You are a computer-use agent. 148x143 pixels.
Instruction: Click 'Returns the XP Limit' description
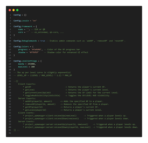click(93, 93)
